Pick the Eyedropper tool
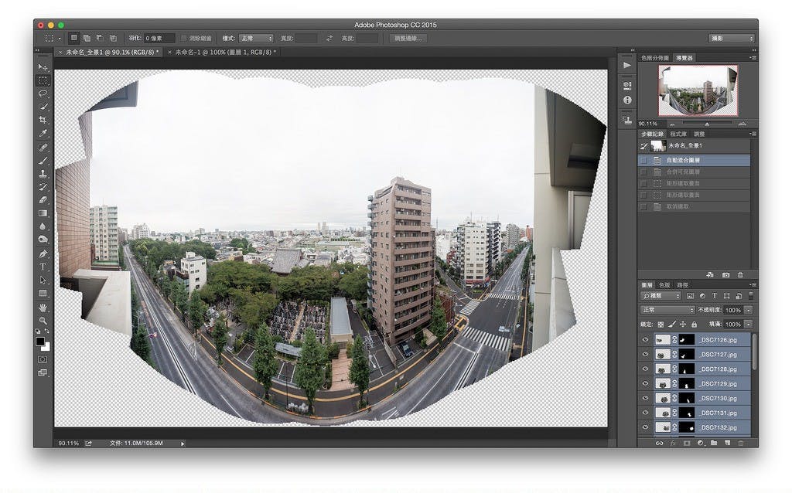Screen dimensions: 792x493 point(43,133)
